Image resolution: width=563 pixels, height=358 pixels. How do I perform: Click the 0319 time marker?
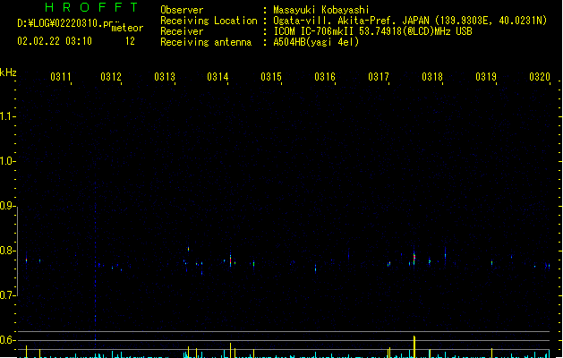point(486,77)
